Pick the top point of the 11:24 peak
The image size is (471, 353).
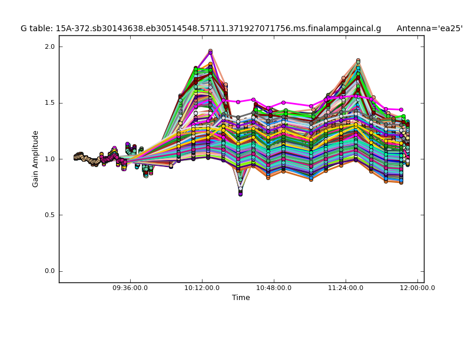point(358,61)
